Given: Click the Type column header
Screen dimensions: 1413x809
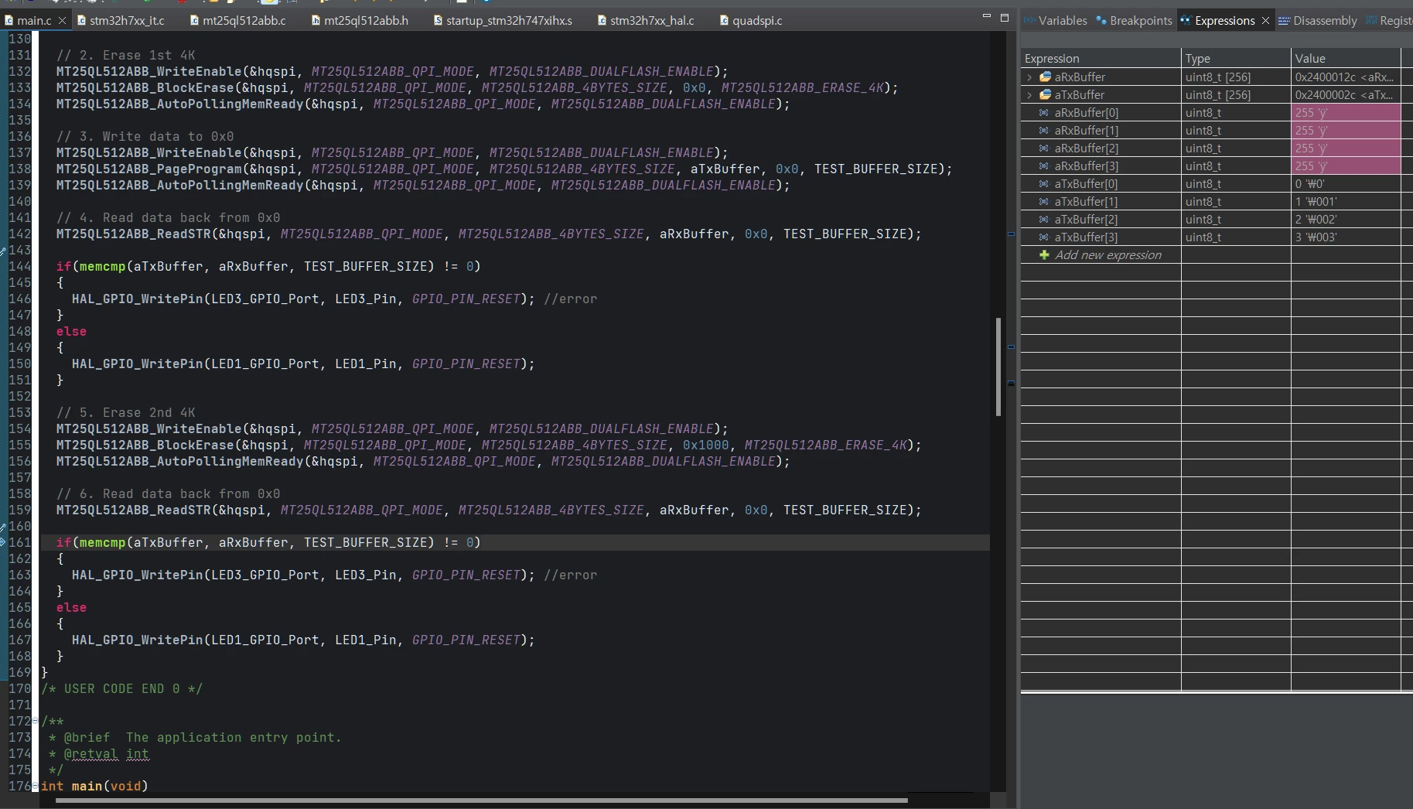Looking at the screenshot, I should point(1236,59).
